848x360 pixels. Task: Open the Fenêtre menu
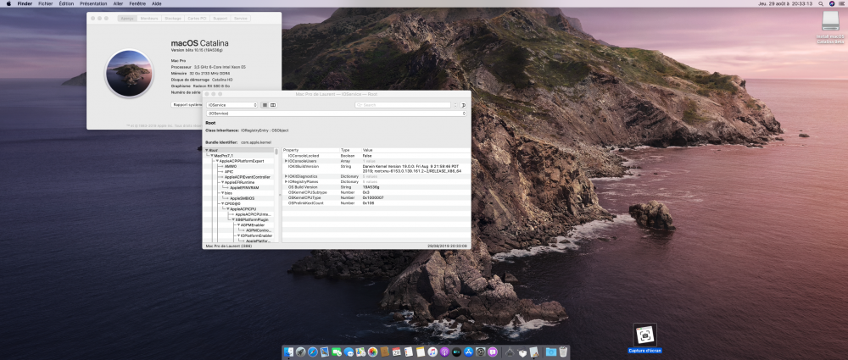tap(137, 3)
